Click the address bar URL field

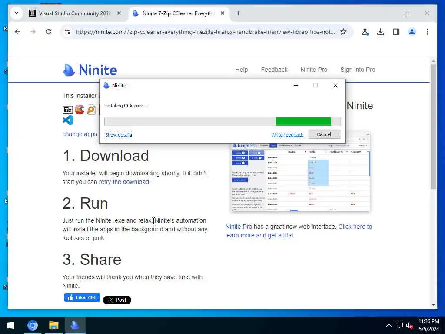tap(206, 32)
